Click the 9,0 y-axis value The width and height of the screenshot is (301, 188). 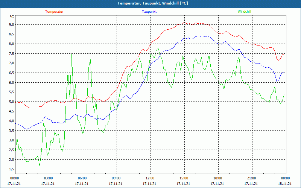12,24
